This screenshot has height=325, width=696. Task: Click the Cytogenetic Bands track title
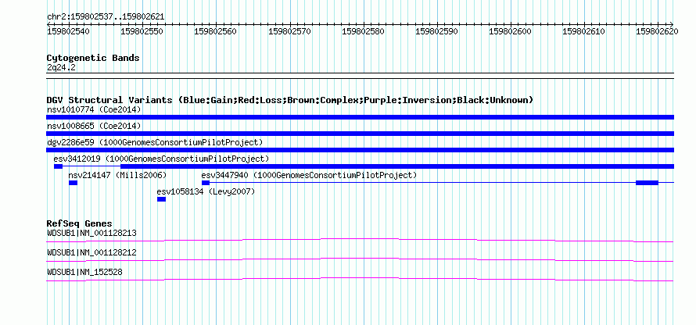(93, 58)
